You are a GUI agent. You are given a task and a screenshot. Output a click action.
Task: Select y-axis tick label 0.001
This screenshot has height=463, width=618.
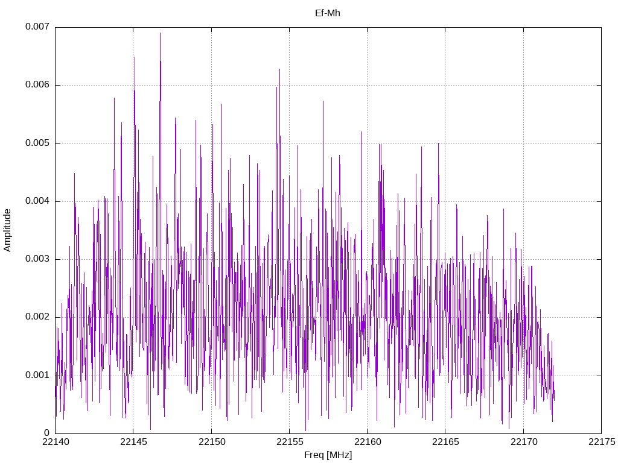click(x=37, y=375)
